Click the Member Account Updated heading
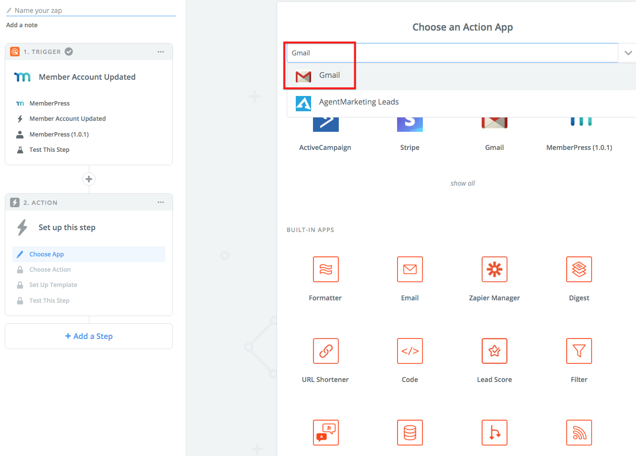636x456 pixels. pyautogui.click(x=87, y=77)
